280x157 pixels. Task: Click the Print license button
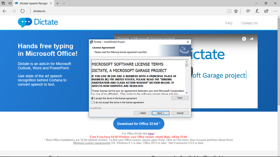[x=180, y=98]
